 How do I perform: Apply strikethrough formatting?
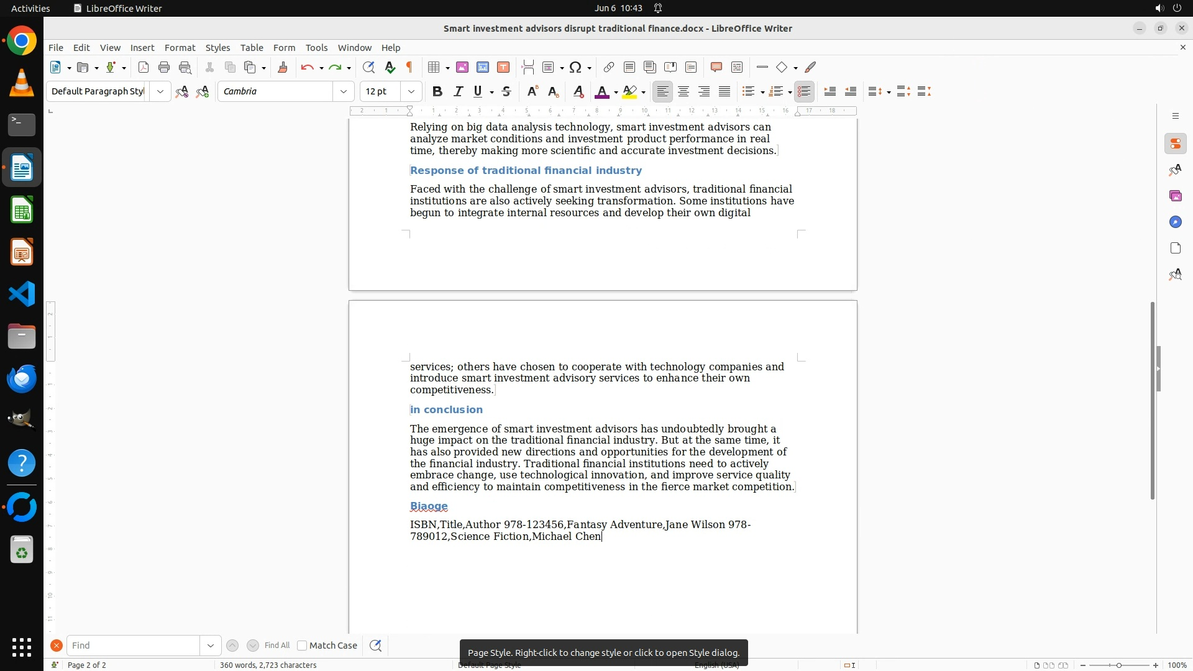[506, 92]
